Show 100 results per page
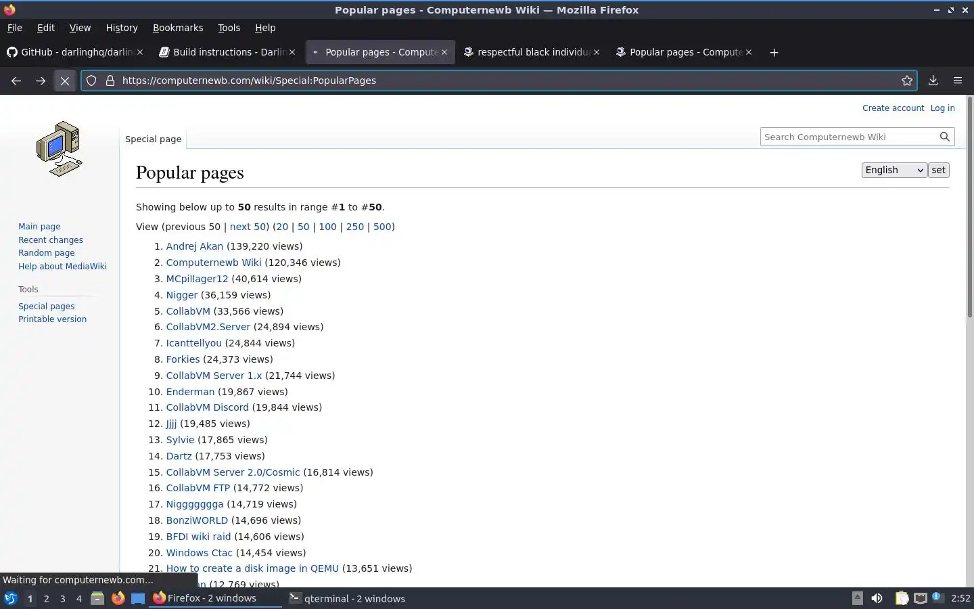This screenshot has height=609, width=974. [x=327, y=227]
